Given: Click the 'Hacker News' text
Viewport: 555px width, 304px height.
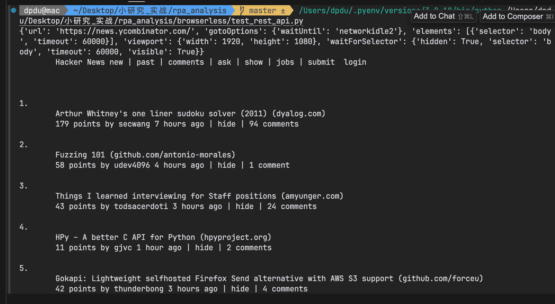Looking at the screenshot, I should tap(80, 62).
